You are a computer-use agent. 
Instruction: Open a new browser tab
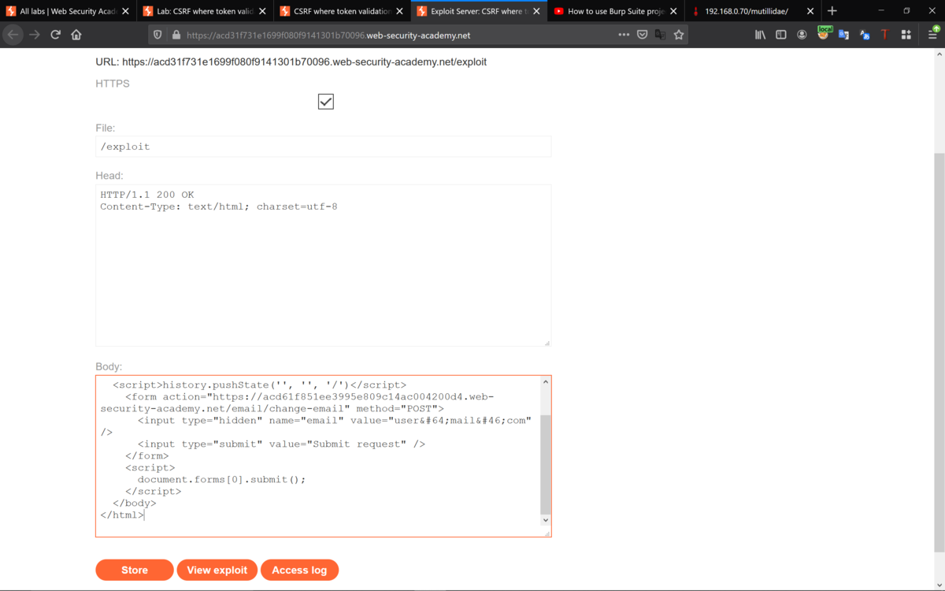click(x=832, y=11)
